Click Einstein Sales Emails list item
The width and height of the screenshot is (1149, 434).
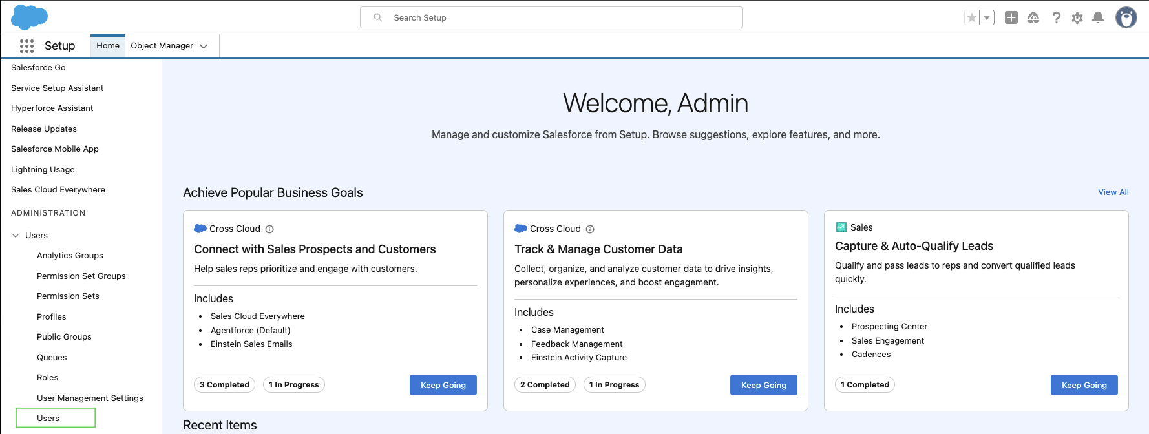pyautogui.click(x=251, y=344)
